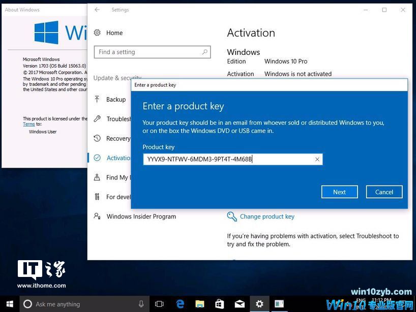Screen dimensions: 416x312
Task: Open the Store app from taskbar
Action: [220, 304]
